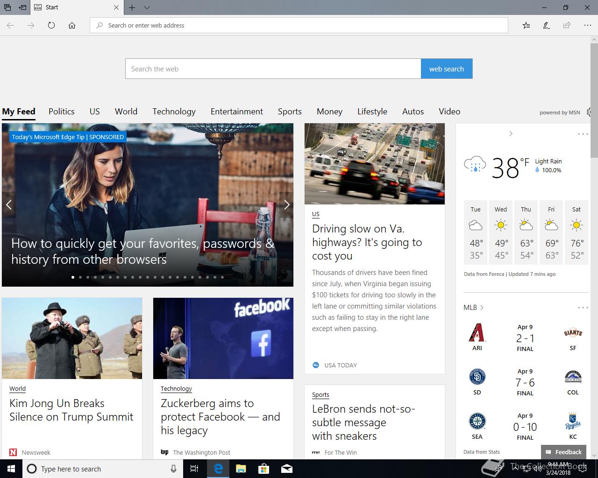Expand the MLB section link
Screen dimensions: 598x478
(x=473, y=307)
